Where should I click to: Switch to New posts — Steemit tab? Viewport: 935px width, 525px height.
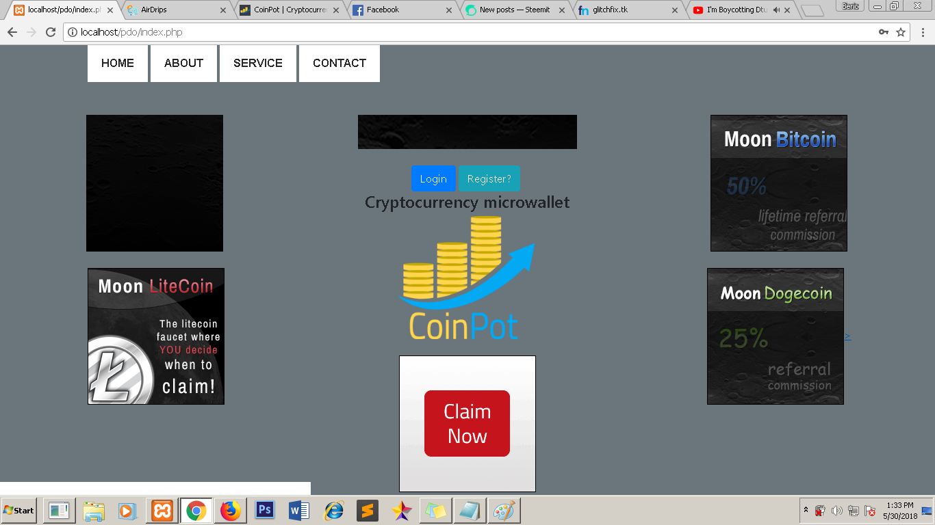click(x=515, y=10)
